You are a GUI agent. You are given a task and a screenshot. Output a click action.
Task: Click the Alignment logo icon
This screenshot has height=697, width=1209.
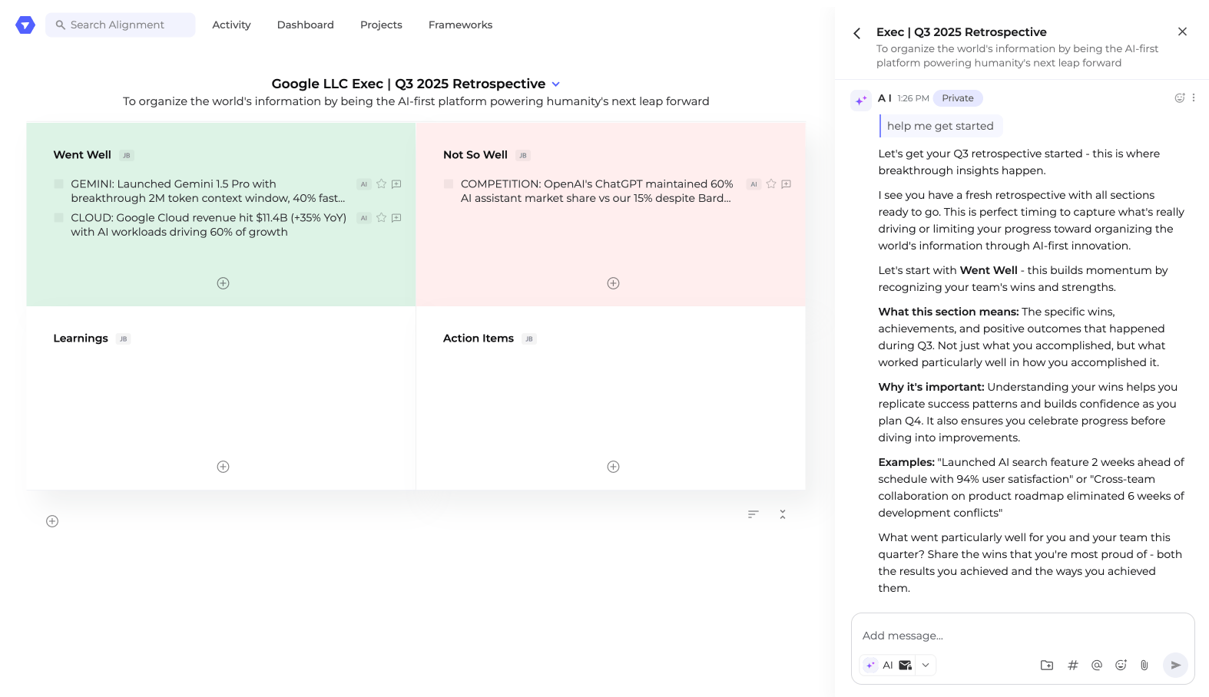[x=25, y=25]
